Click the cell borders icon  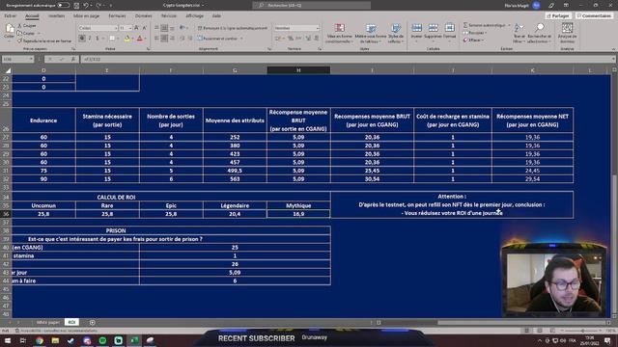[112, 39]
